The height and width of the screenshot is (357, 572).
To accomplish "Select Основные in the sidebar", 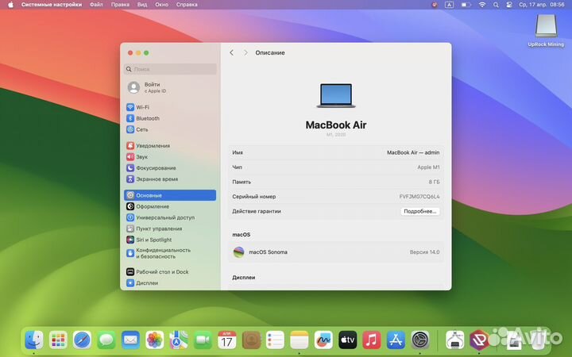I will (x=170, y=195).
